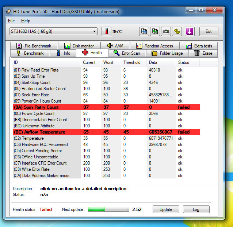Click data value 14091 in Power On Hours row

(x=154, y=101)
